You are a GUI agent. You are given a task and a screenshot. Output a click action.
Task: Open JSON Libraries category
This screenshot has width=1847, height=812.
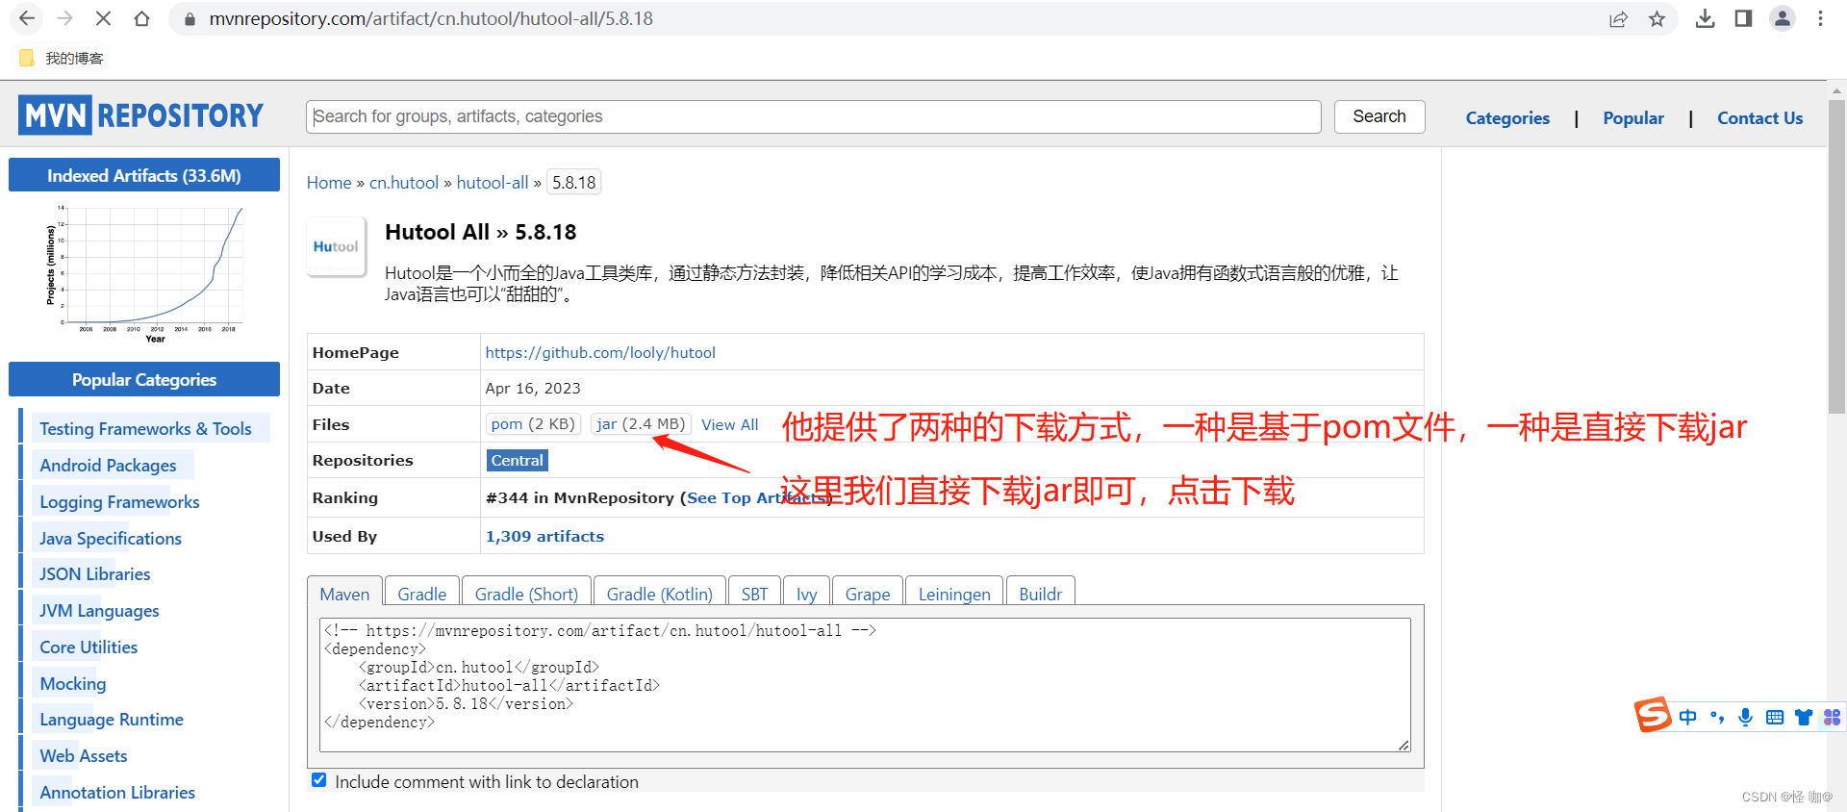pyautogui.click(x=94, y=574)
